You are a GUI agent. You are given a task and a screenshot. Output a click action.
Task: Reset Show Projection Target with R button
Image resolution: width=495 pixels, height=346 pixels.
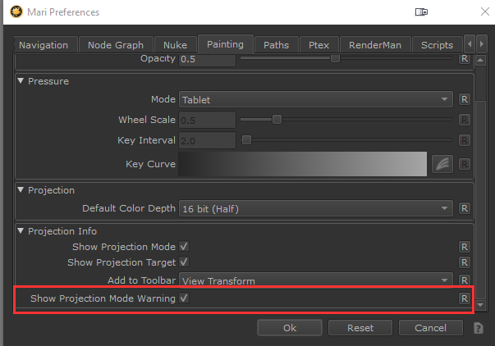(x=464, y=262)
